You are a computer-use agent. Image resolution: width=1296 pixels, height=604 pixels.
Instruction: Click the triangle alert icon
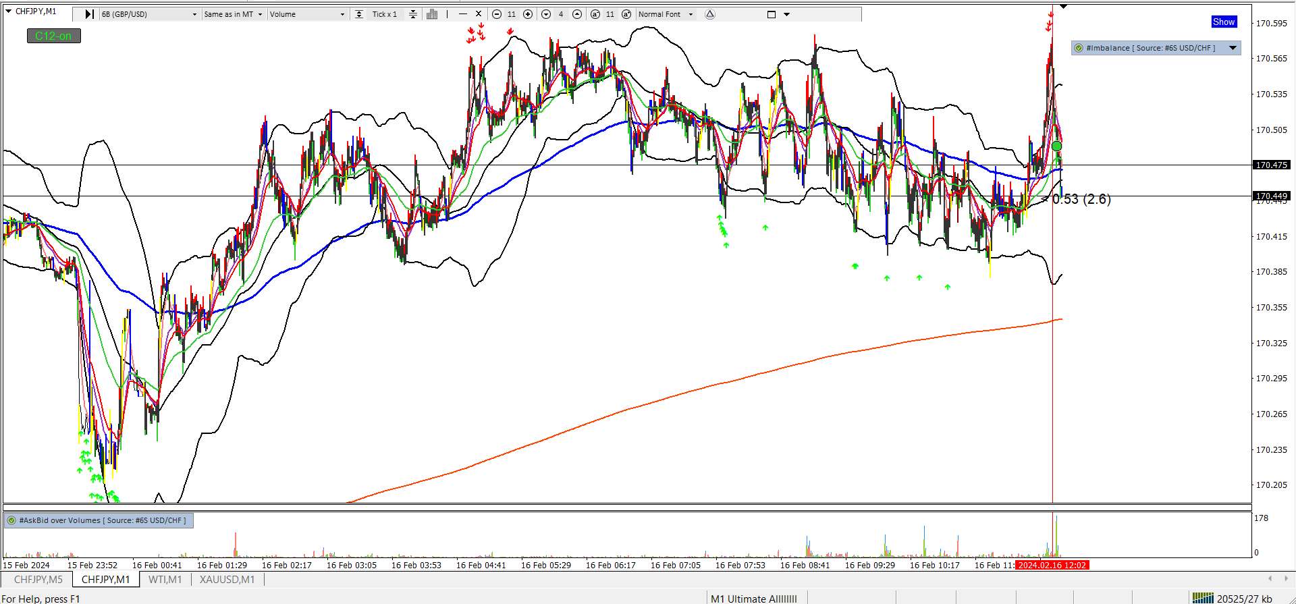[709, 14]
